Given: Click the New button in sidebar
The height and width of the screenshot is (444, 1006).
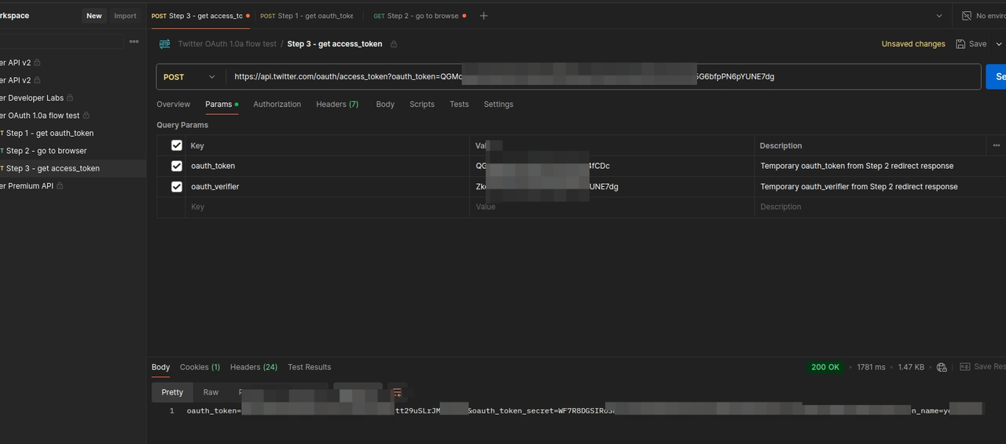Looking at the screenshot, I should click(94, 16).
